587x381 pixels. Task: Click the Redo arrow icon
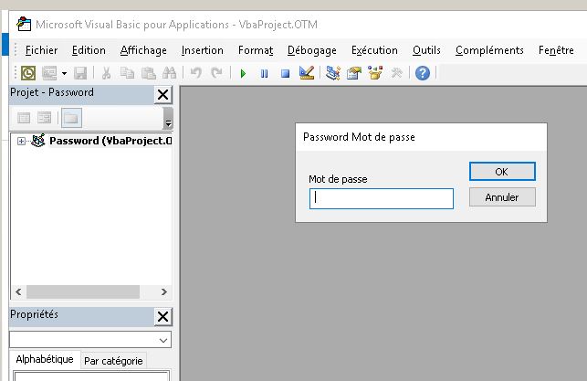pos(216,73)
